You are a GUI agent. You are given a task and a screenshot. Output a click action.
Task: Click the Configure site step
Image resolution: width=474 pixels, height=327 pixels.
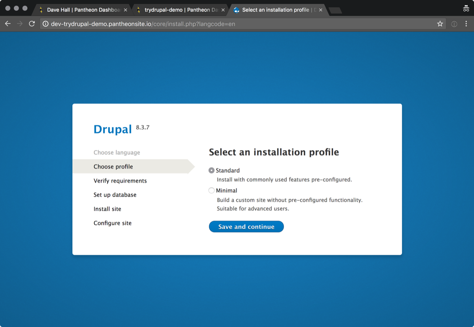(x=113, y=223)
